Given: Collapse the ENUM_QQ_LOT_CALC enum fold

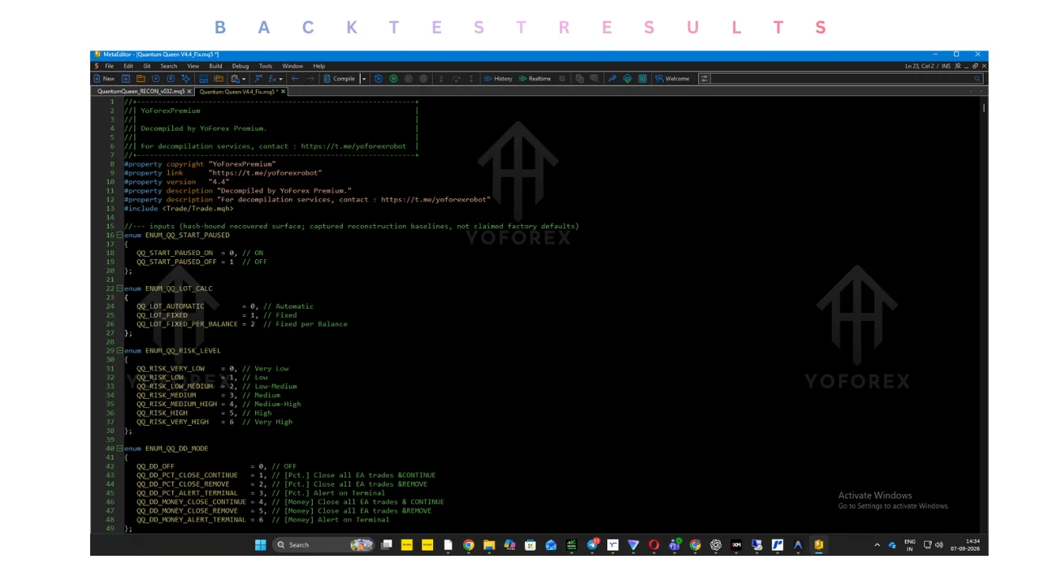Looking at the screenshot, I should tap(120, 288).
